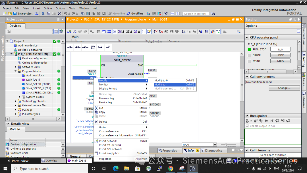This screenshot has height=173, width=307.
Task: Open the Online menu
Action: pyautogui.click(x=48, y=8)
